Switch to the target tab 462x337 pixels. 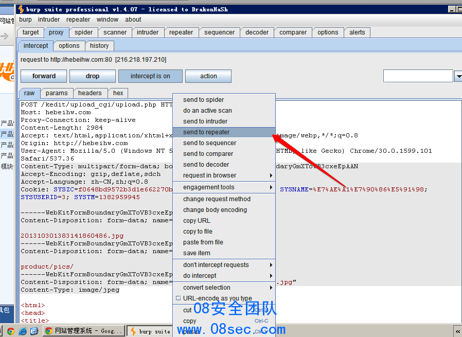click(31, 32)
